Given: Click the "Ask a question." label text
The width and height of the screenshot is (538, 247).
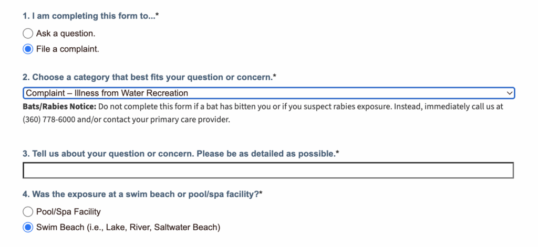Looking at the screenshot, I should coord(66,34).
